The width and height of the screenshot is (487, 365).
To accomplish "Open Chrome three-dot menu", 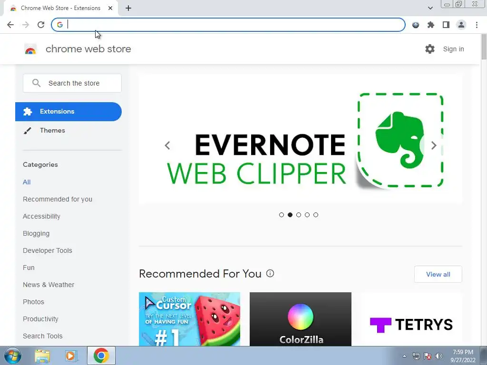I will (477, 25).
